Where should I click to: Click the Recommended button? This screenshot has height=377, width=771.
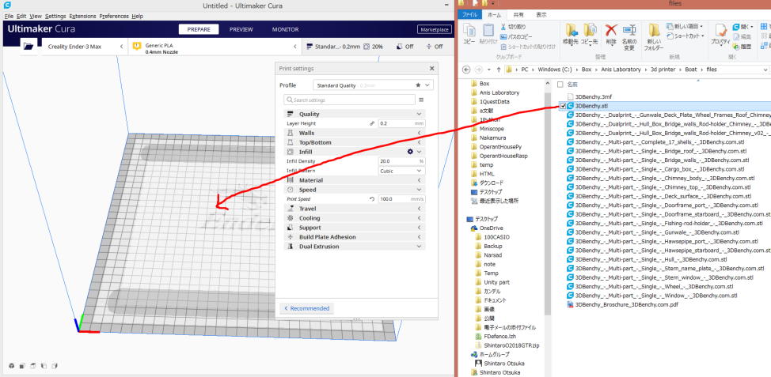point(306,308)
